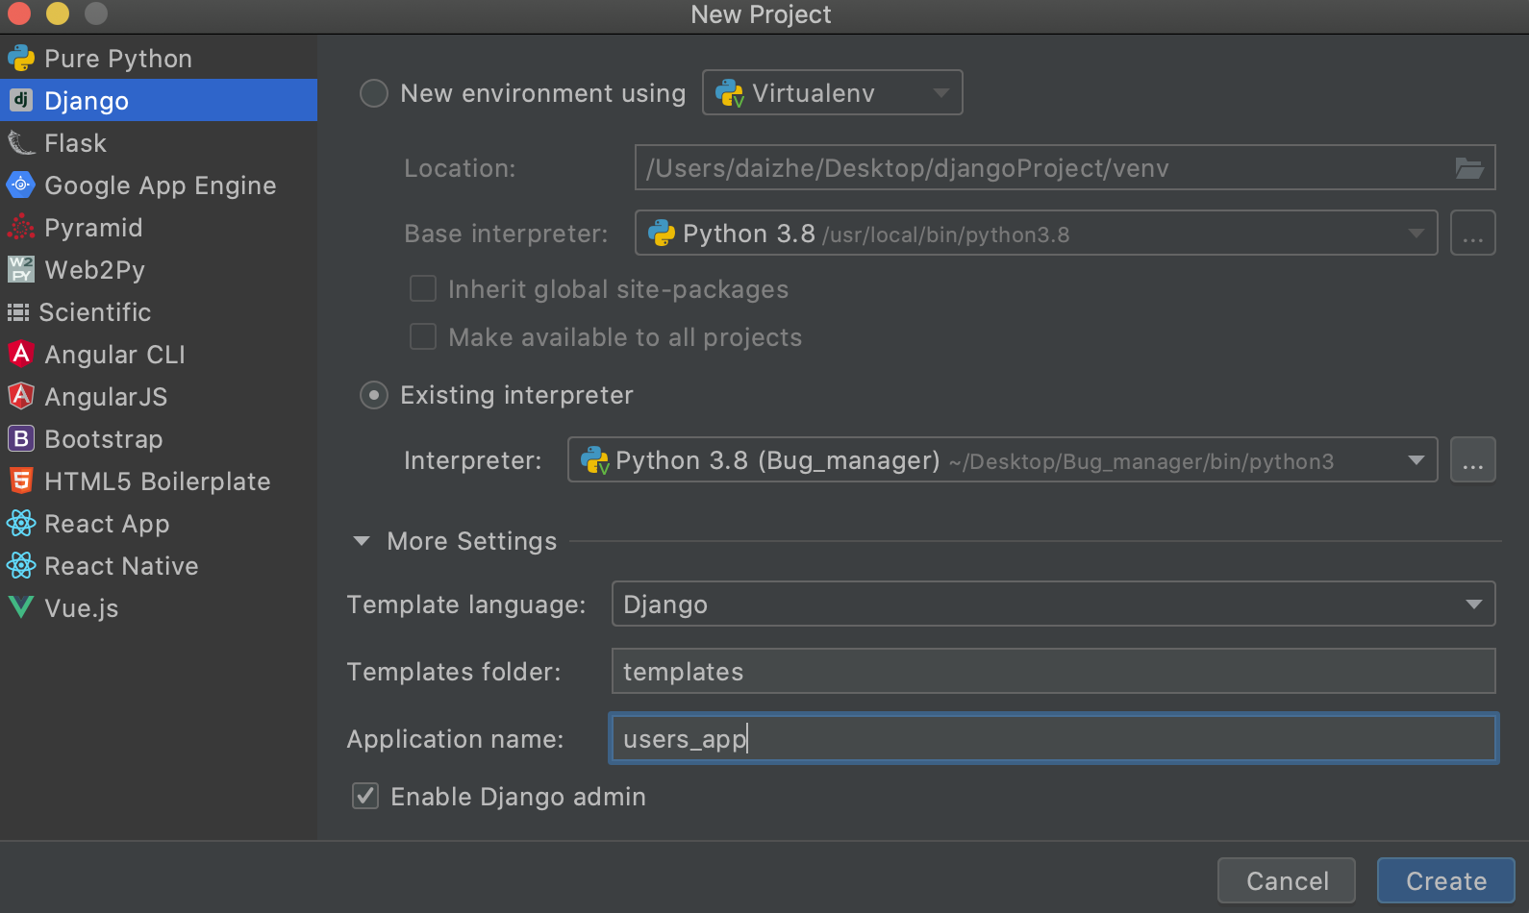Click the Pure Python snake icon
Image resolution: width=1529 pixels, height=913 pixels.
point(21,59)
